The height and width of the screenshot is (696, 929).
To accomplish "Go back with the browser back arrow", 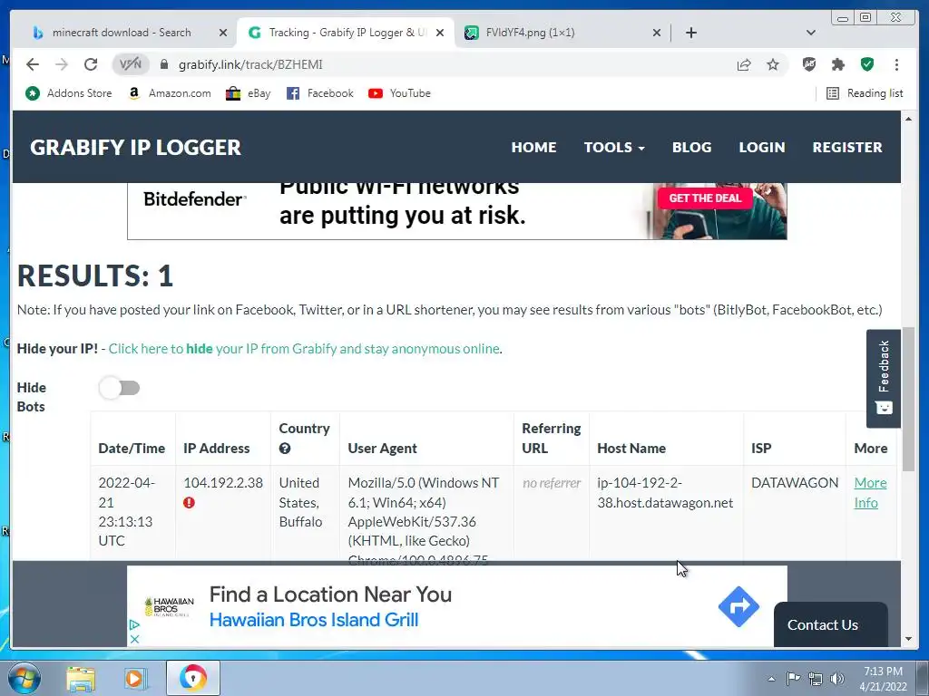I will (x=33, y=64).
